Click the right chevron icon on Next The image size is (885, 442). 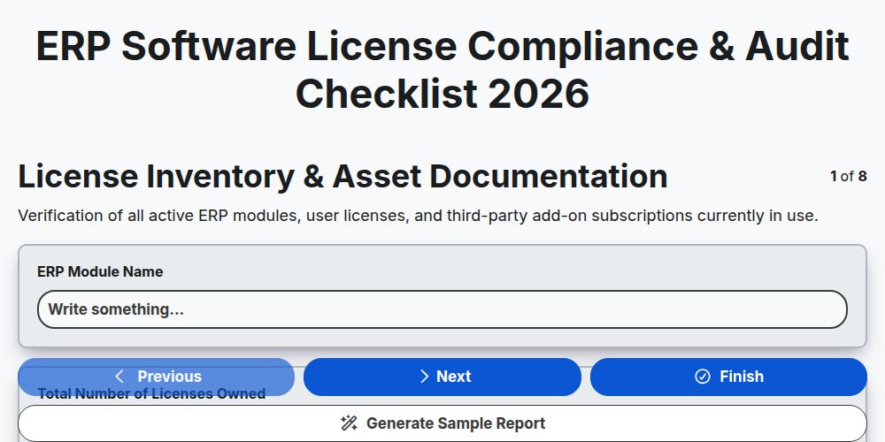(x=425, y=377)
